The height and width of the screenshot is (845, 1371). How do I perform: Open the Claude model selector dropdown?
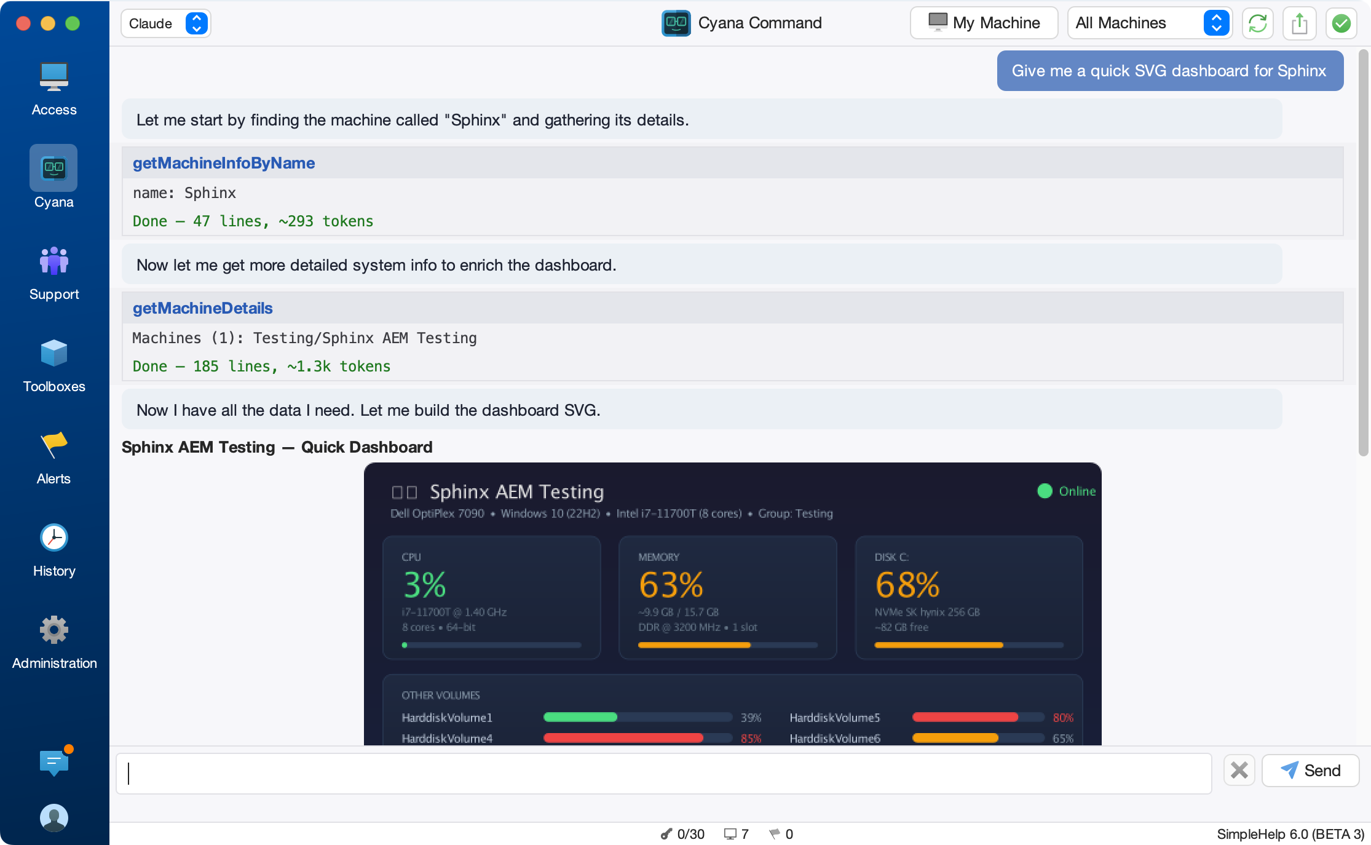tap(165, 23)
